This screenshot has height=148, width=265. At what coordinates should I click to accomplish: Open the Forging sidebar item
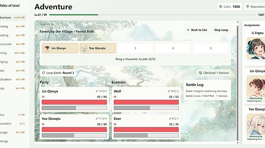(13, 62)
